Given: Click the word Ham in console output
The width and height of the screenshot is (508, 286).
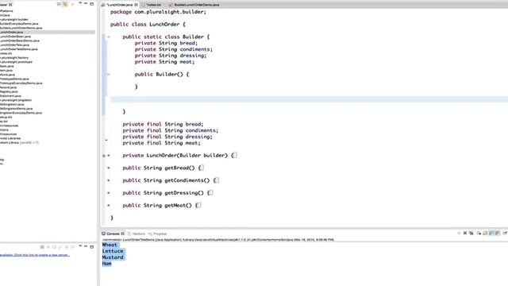Looking at the screenshot, I should [106, 264].
